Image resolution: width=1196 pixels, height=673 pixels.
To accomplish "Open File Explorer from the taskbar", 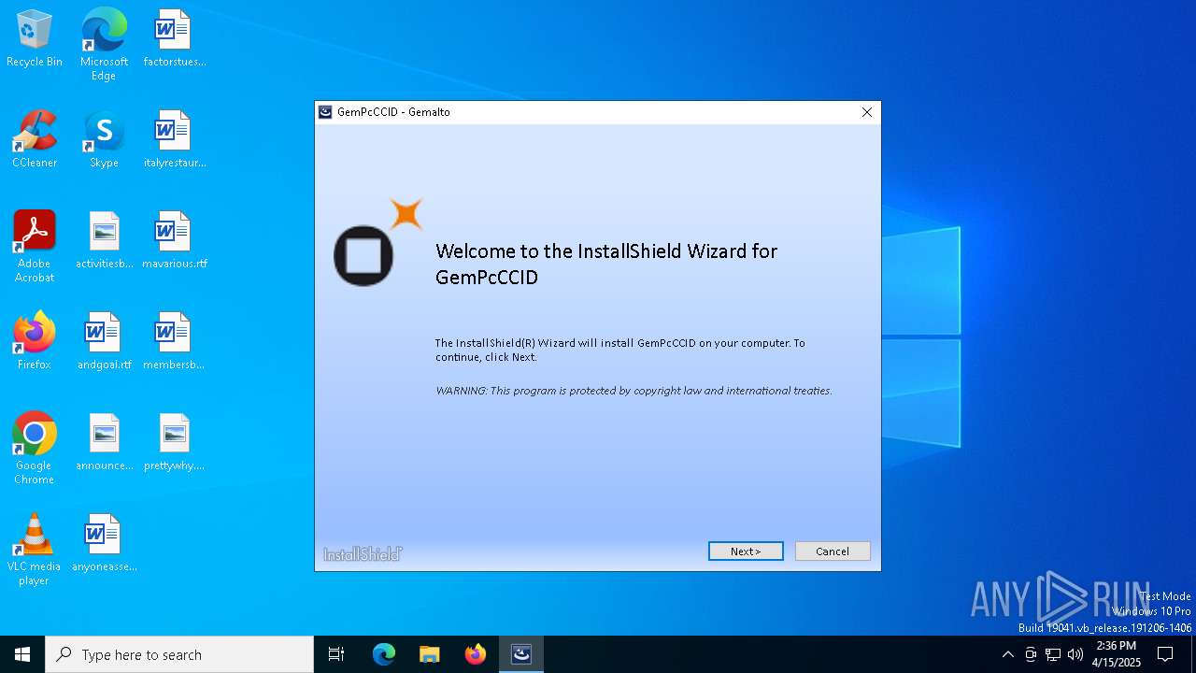I will (430, 654).
